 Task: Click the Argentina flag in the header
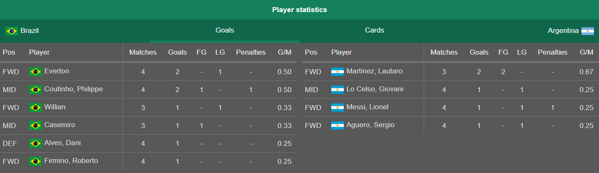tap(588, 31)
